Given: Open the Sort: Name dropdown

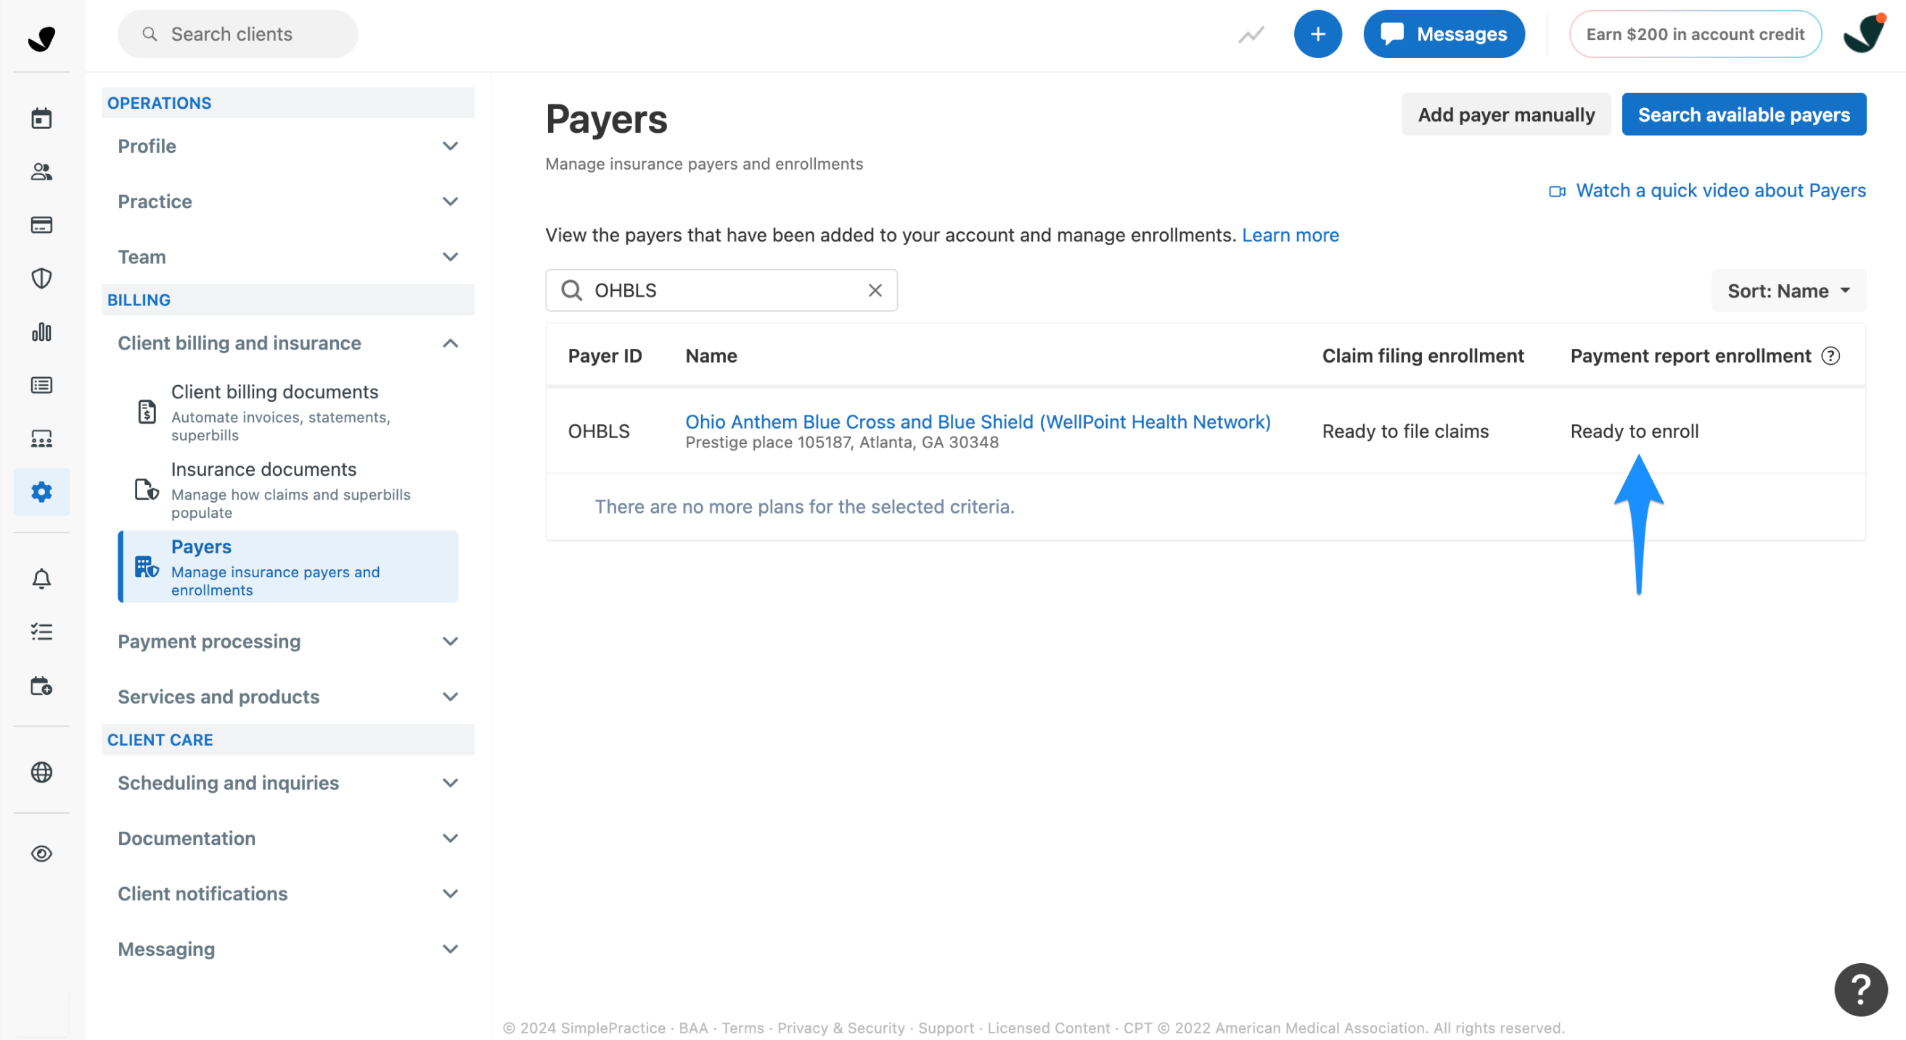Looking at the screenshot, I should pyautogui.click(x=1788, y=291).
